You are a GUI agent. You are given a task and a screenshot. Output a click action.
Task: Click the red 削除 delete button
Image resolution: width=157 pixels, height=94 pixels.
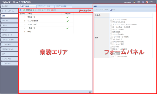click(x=54, y=10)
